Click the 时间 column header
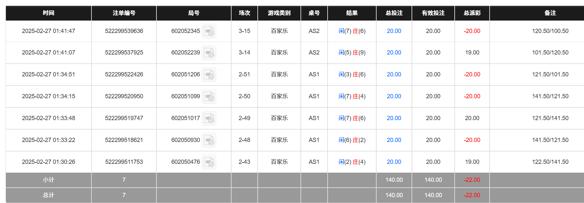This screenshot has width=584, height=203. [x=48, y=13]
